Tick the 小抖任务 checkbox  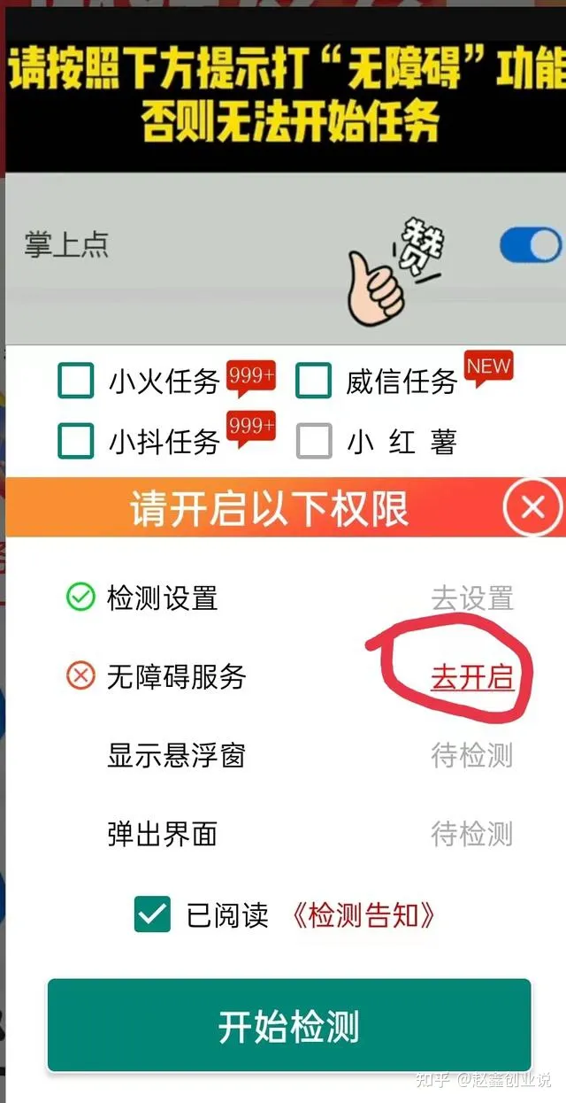click(76, 440)
